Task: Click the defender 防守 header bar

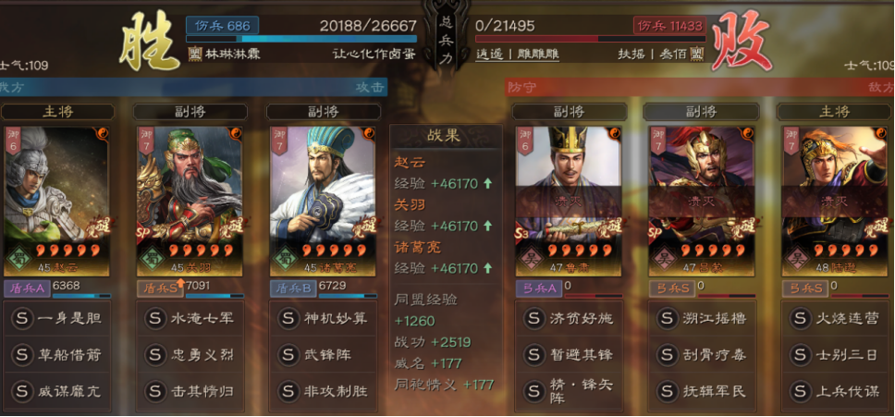Action: tap(700, 87)
